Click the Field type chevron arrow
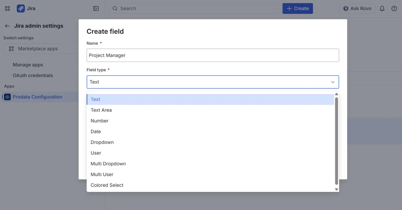 [x=333, y=82]
